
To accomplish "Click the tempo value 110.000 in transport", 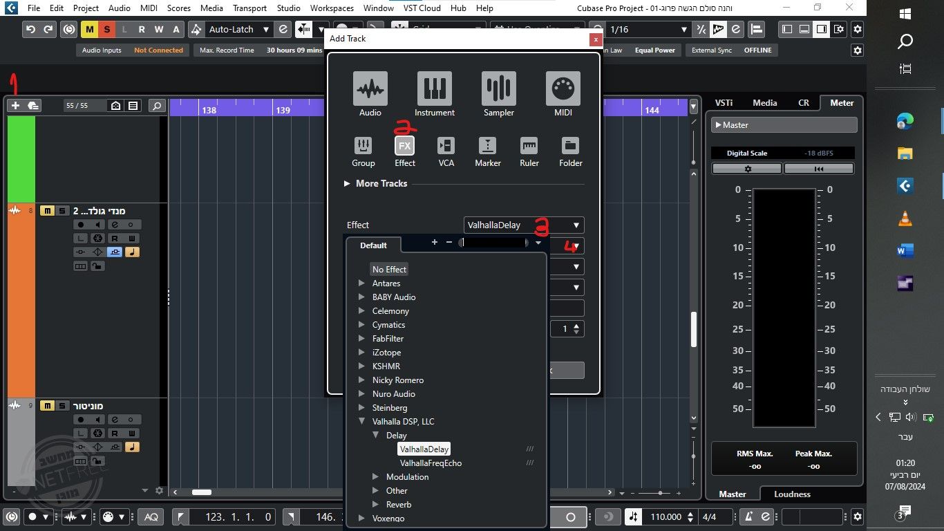I will point(666,516).
